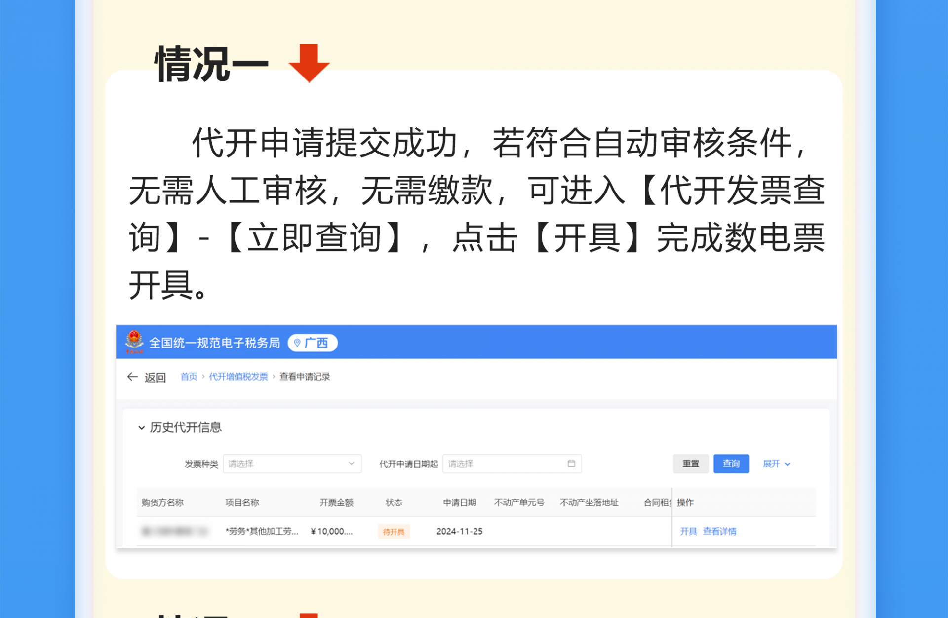Click the blue 查询 button
Image resolution: width=948 pixels, height=618 pixels.
tap(731, 463)
